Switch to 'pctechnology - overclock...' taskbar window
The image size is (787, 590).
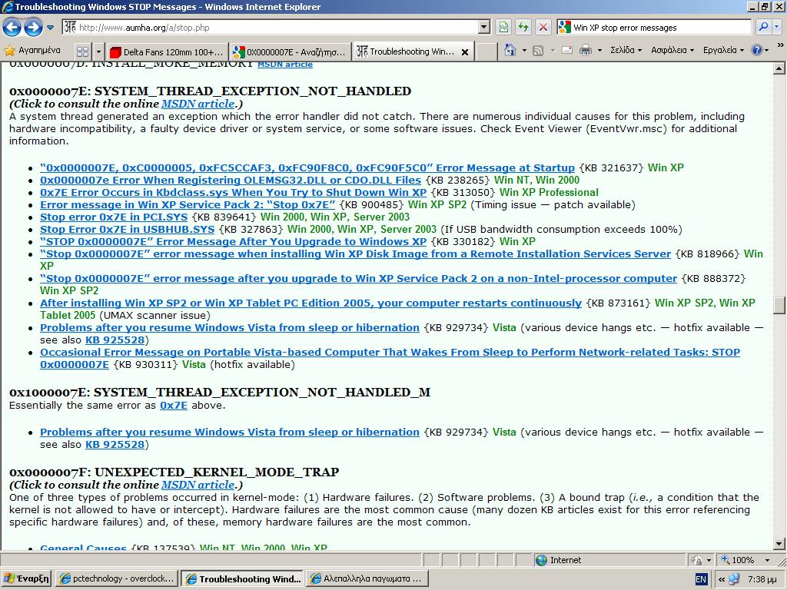[117, 578]
